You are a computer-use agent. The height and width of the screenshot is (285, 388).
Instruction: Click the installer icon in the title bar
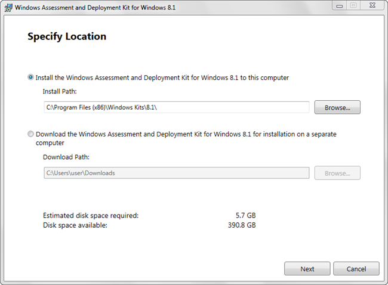point(8,7)
